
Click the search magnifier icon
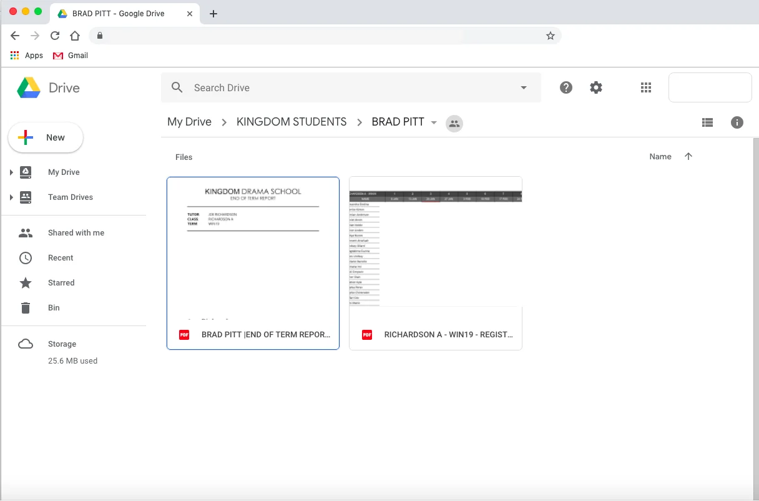[177, 87]
